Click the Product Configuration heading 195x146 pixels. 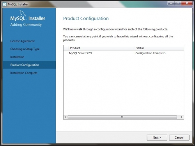[x=86, y=18]
